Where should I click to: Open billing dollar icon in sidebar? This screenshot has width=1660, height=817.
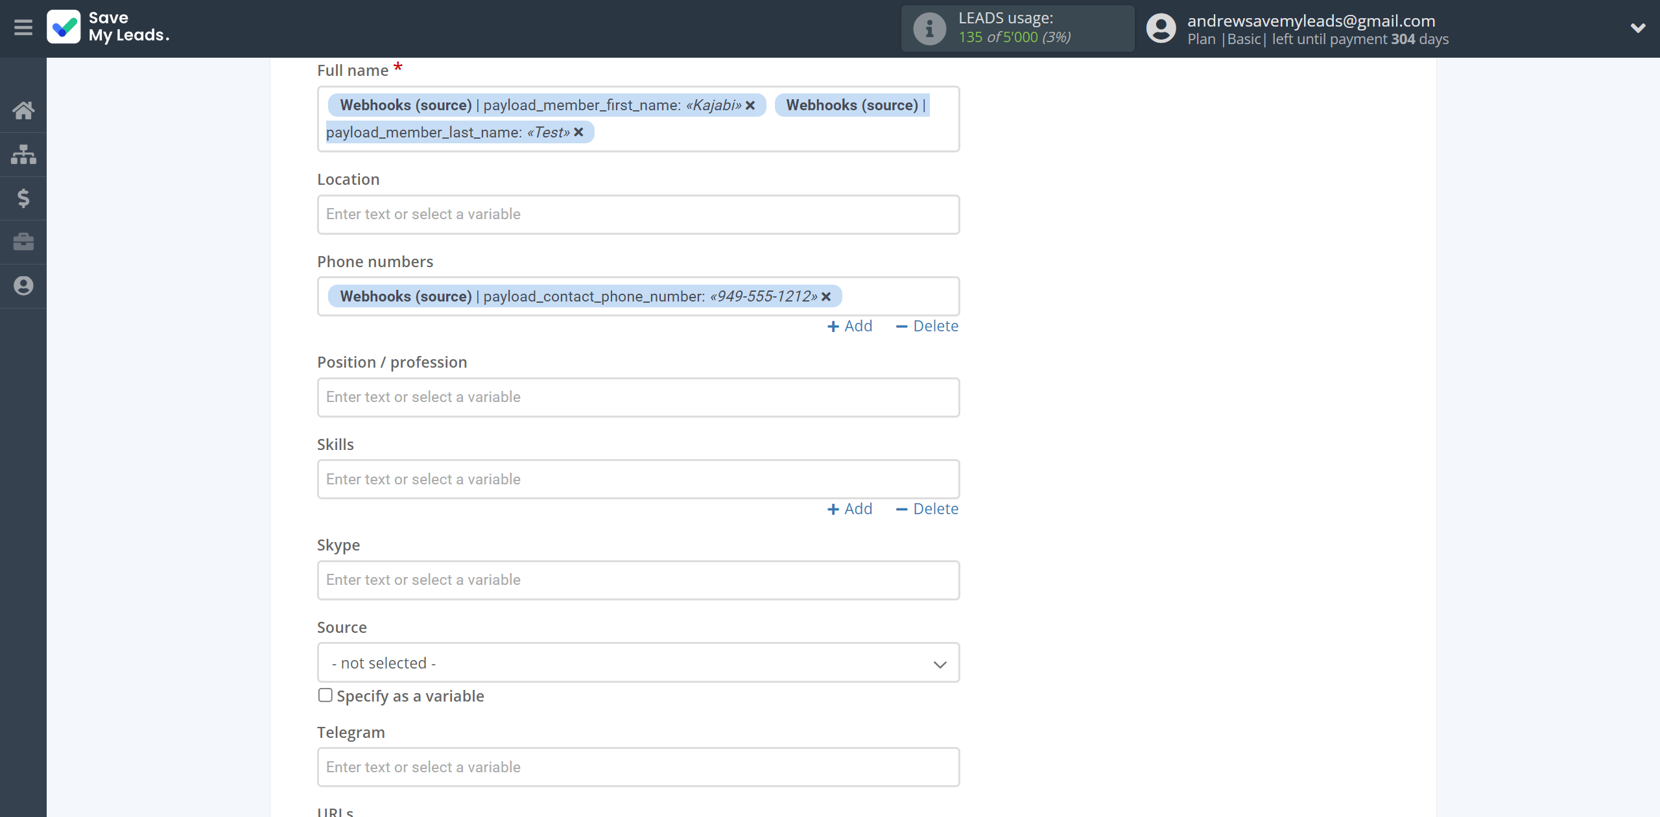[x=23, y=198]
